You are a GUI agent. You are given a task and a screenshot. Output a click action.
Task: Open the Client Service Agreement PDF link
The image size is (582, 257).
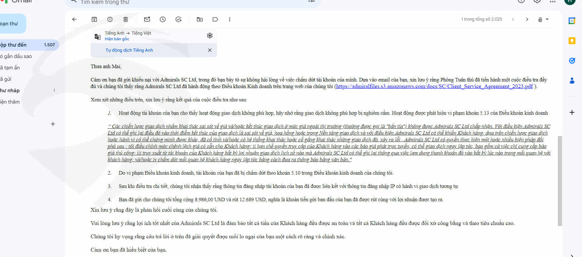point(434,86)
